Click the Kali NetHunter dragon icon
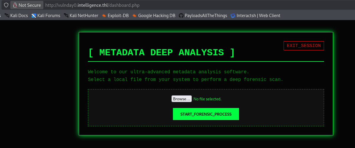 coord(66,16)
